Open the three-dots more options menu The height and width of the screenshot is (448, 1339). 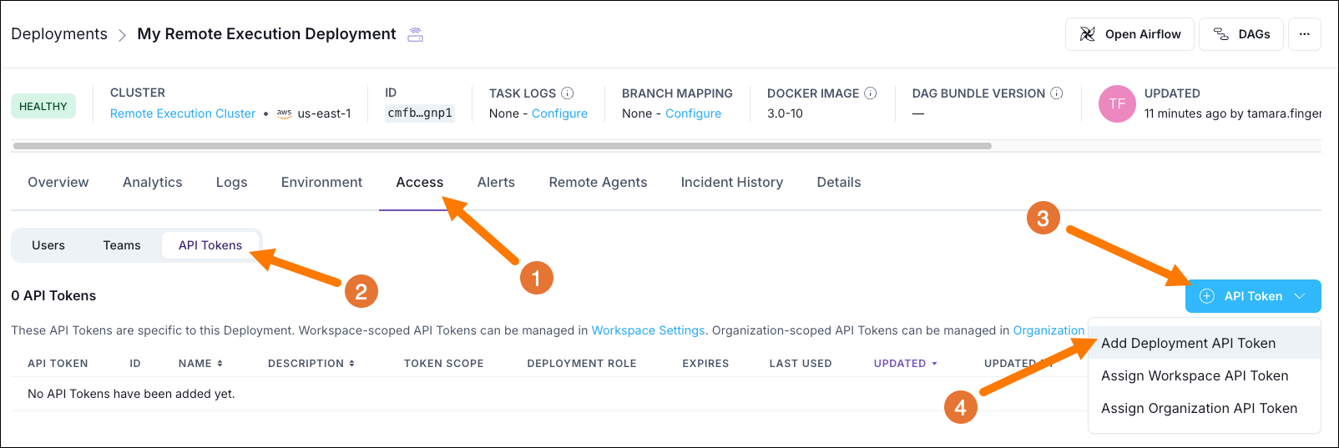pyautogui.click(x=1304, y=34)
